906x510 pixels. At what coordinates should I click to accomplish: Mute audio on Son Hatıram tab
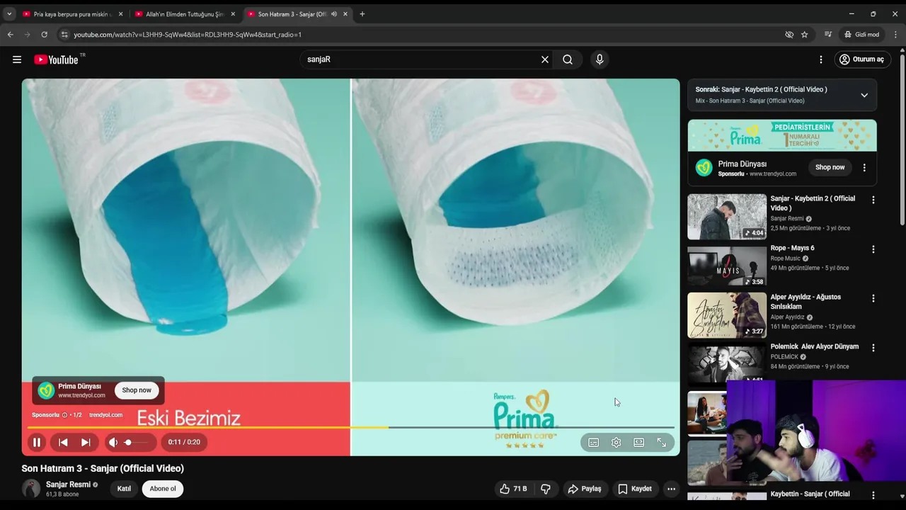pyautogui.click(x=334, y=14)
